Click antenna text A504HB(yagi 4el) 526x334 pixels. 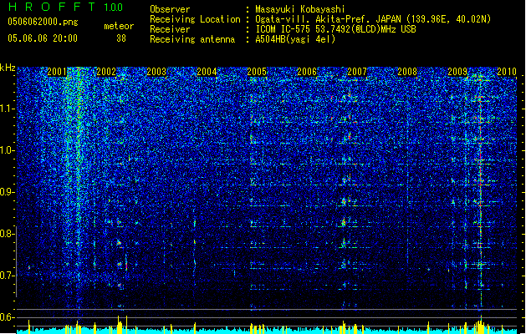pos(295,39)
